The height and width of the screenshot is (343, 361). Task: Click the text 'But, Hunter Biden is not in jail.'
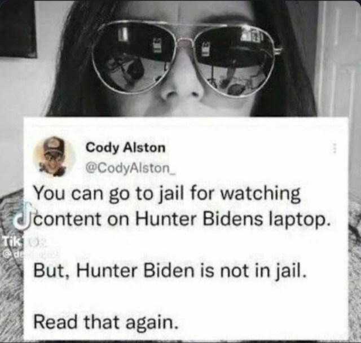coord(170,271)
